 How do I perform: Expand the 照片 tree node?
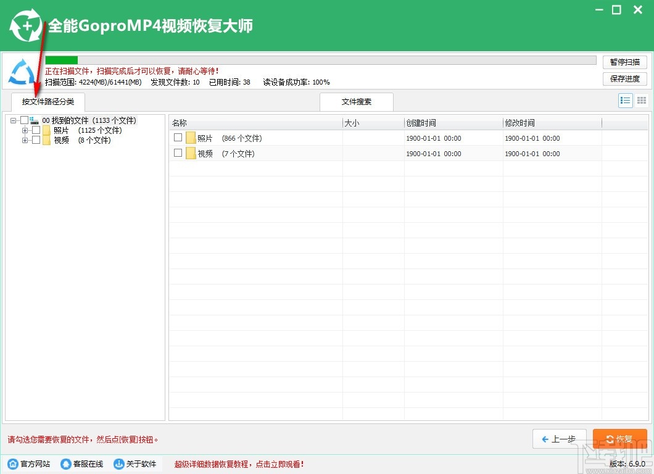click(25, 131)
